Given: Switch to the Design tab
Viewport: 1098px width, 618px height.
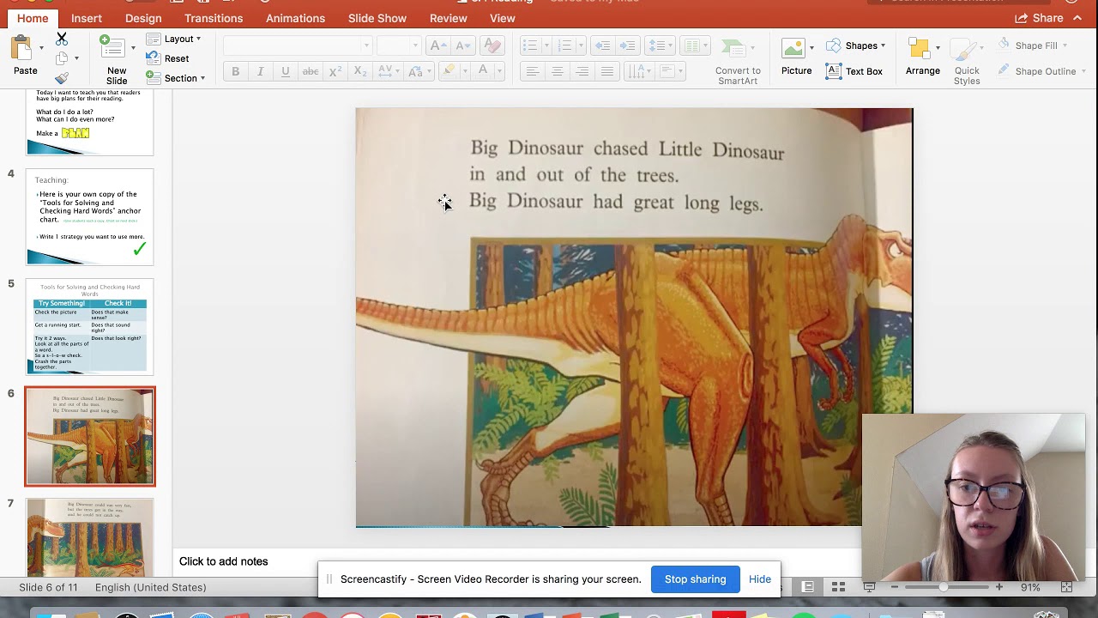Looking at the screenshot, I should point(143,18).
